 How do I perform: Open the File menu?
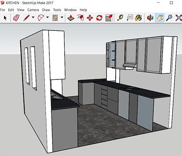2,10
